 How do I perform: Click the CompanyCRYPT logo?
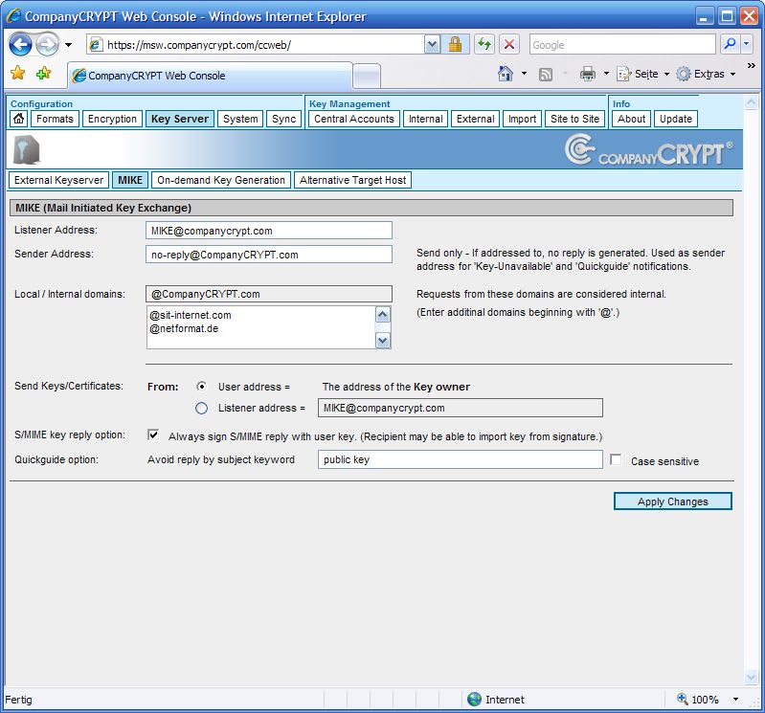(x=648, y=150)
